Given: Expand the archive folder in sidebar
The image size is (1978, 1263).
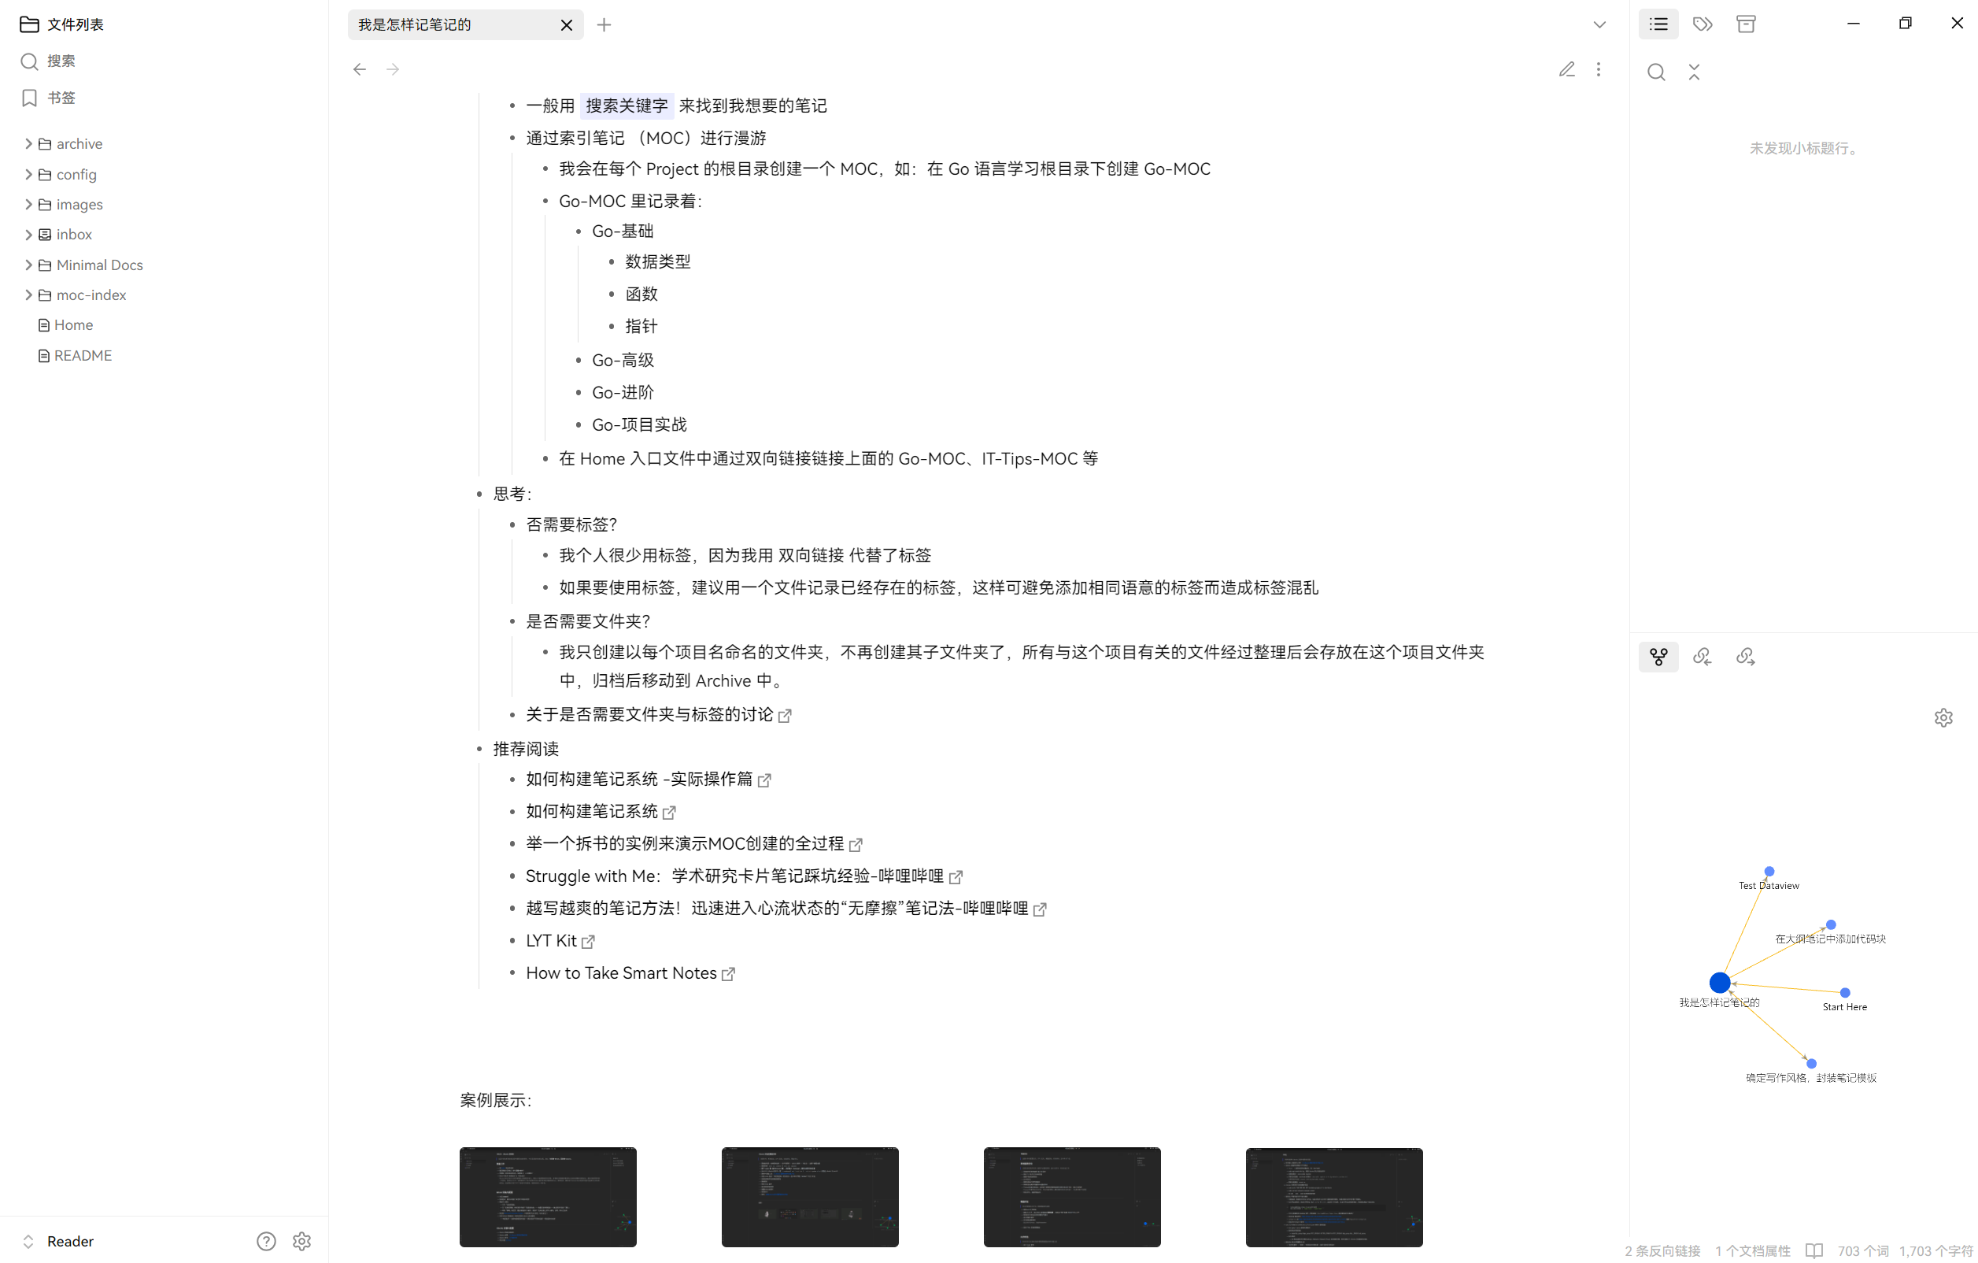Looking at the screenshot, I should click(x=29, y=143).
